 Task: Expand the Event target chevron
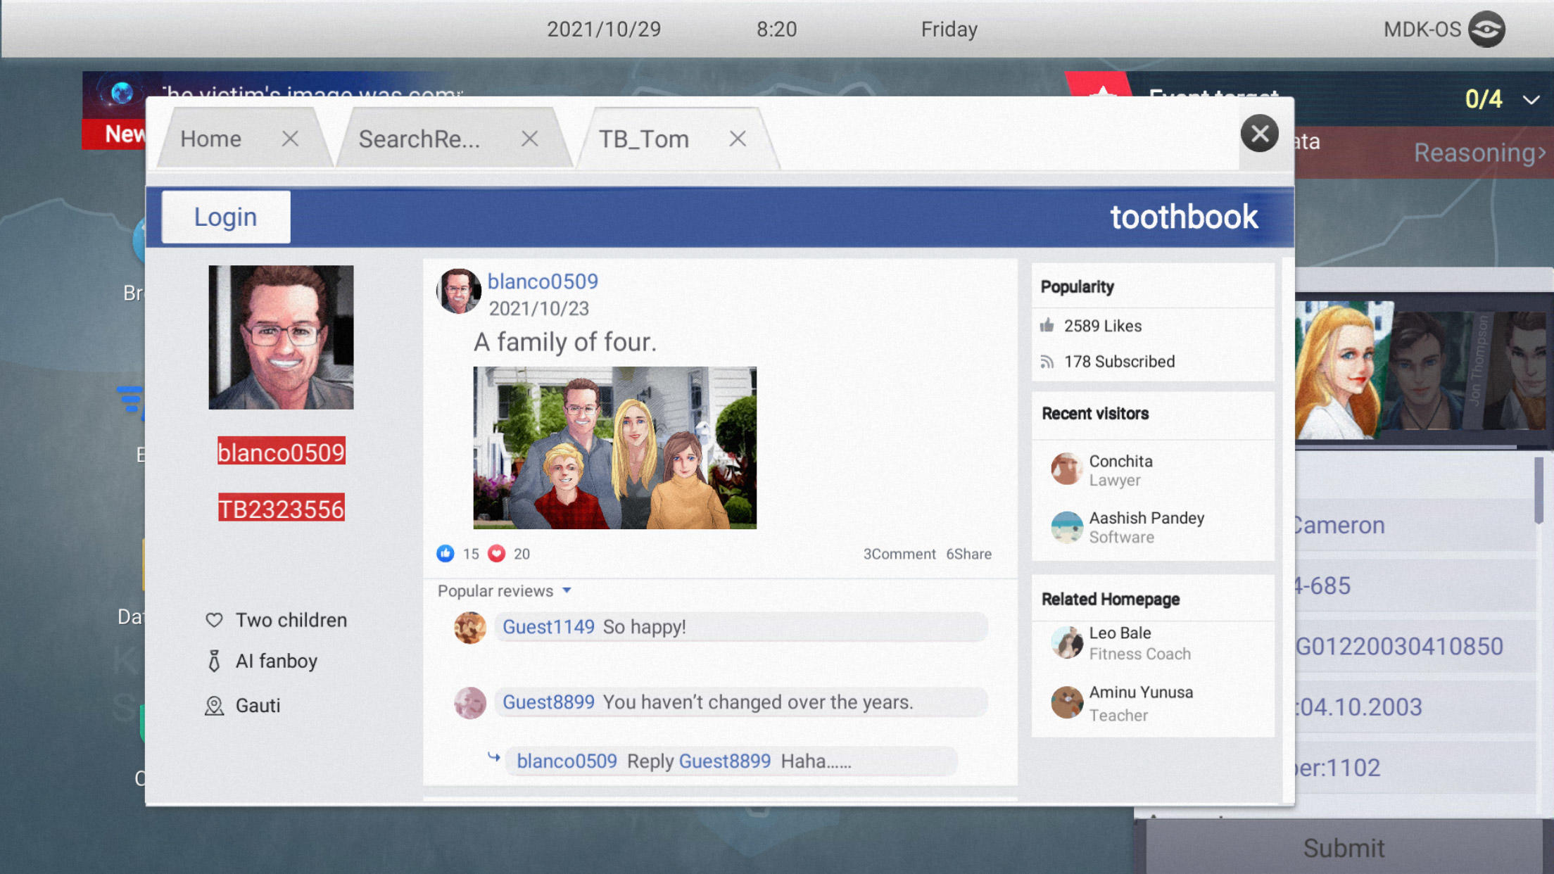(1531, 100)
